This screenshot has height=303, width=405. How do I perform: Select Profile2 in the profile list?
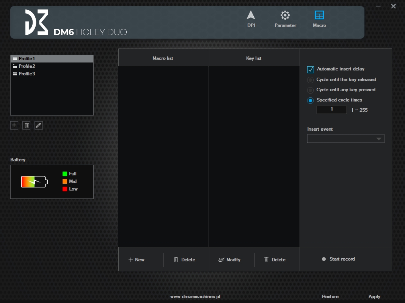52,66
